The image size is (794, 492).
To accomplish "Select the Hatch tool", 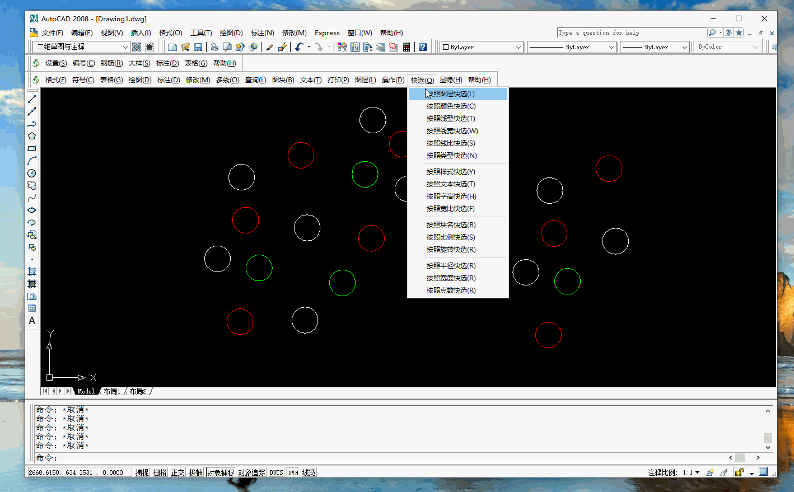I will 32,271.
